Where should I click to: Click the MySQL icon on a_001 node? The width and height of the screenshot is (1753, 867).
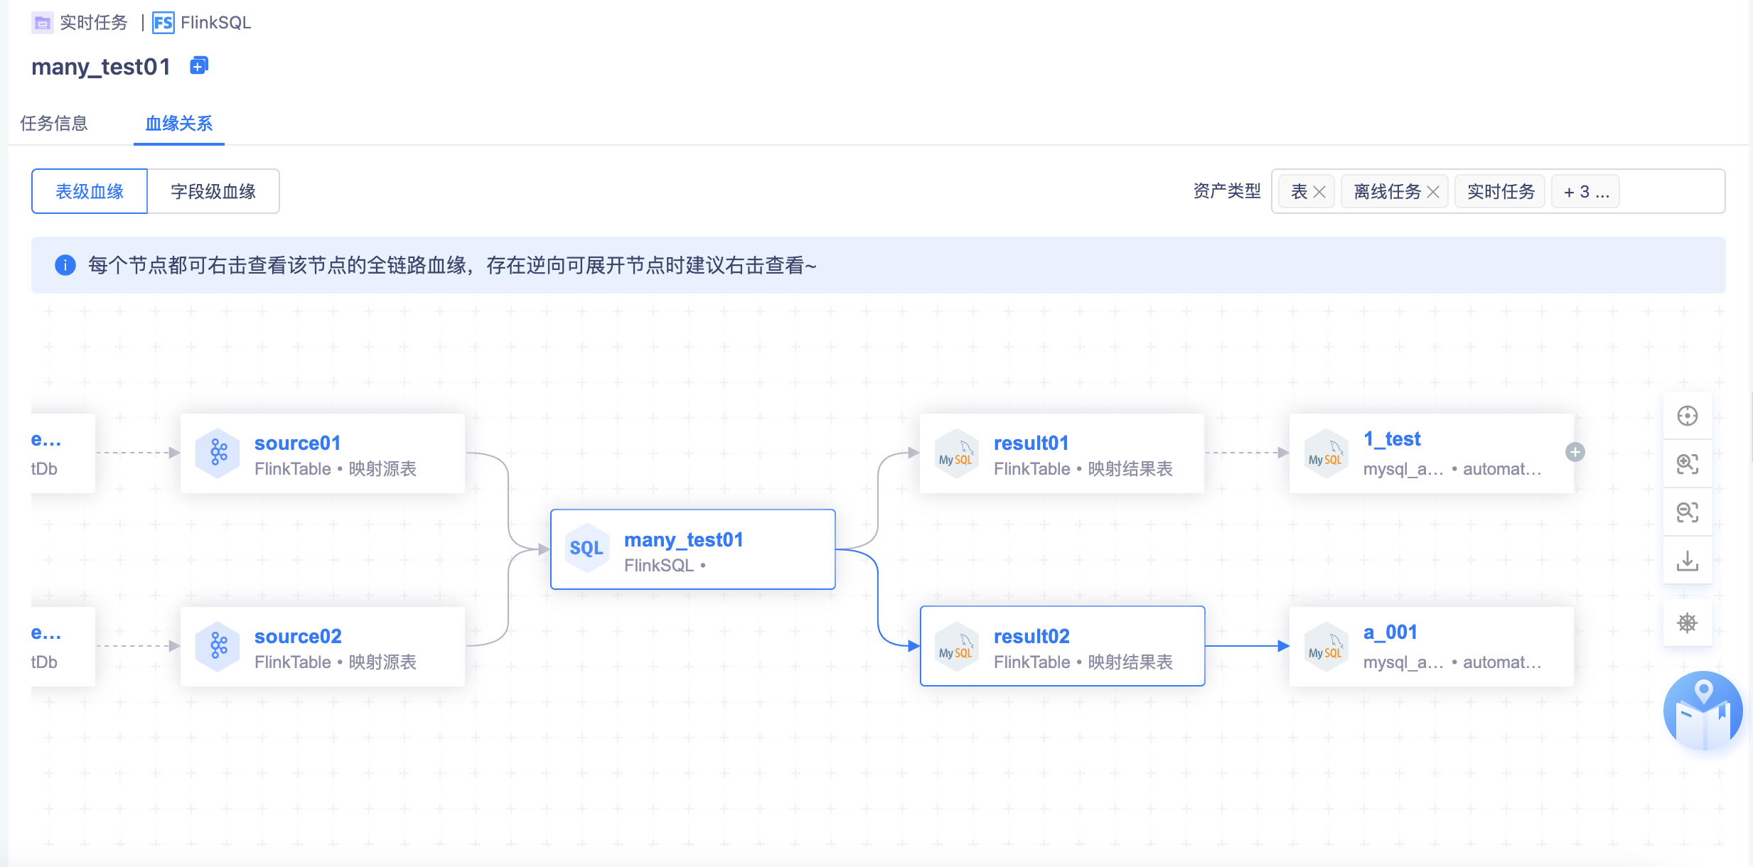tap(1326, 646)
